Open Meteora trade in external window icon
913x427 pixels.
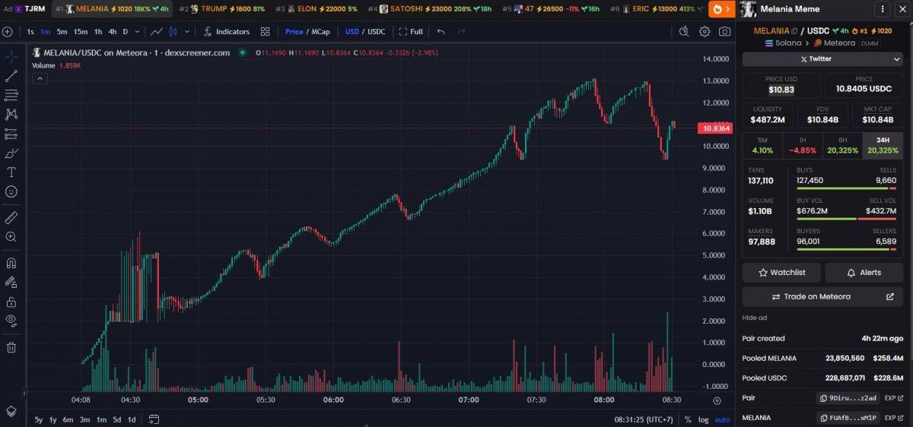pos(890,296)
